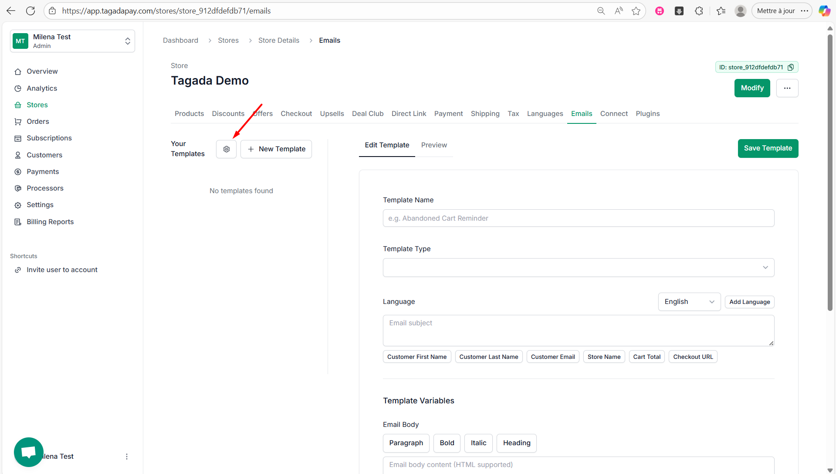Click Invite user to account shortcut
This screenshot has height=474, width=836.
[x=62, y=270]
